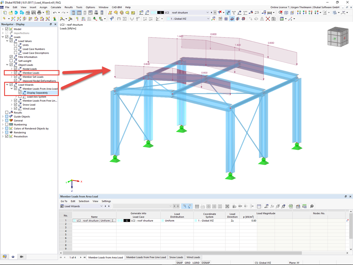Click the Print icon in toolbar
Screen dimensions: 353x265
tap(39, 13)
